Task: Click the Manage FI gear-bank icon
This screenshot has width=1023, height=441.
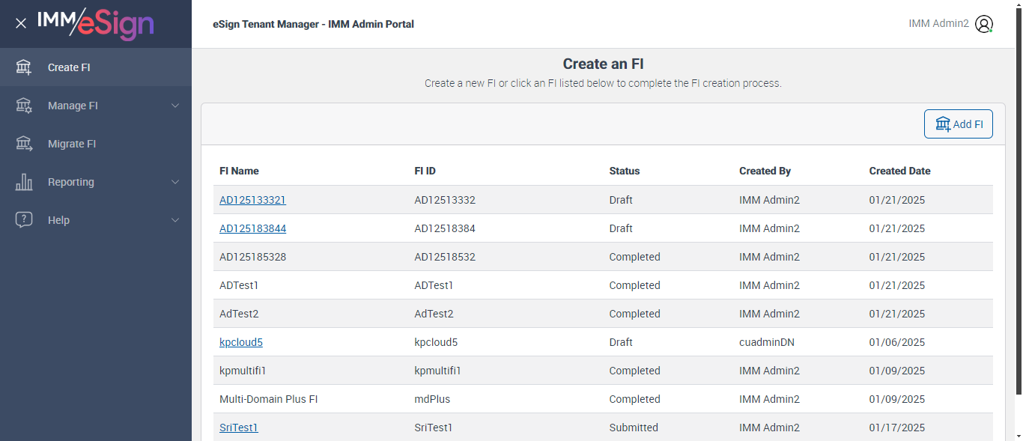Action: point(24,106)
